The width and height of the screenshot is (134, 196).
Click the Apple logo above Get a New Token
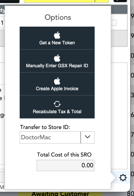pos(57,35)
